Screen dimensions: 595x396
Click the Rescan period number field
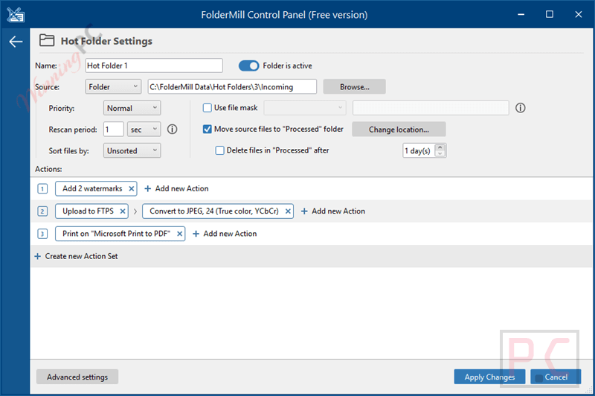tap(114, 130)
